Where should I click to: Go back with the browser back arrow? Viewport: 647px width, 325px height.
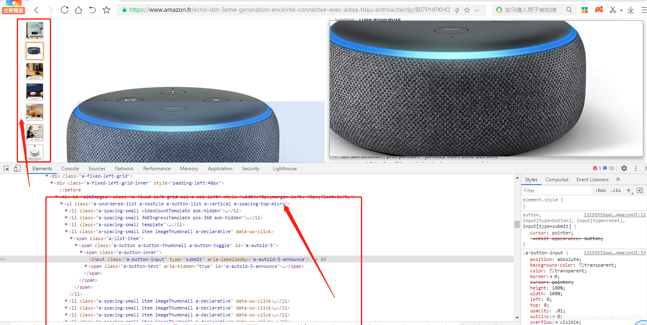(x=37, y=10)
